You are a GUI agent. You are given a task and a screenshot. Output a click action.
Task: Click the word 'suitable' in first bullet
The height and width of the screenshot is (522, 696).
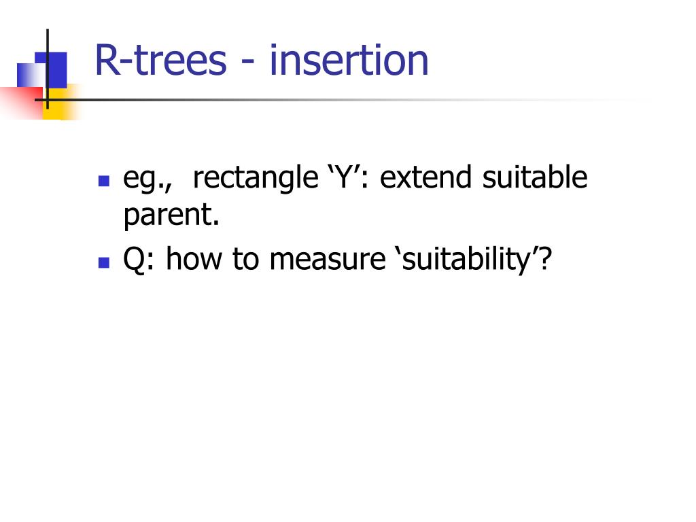tap(535, 177)
